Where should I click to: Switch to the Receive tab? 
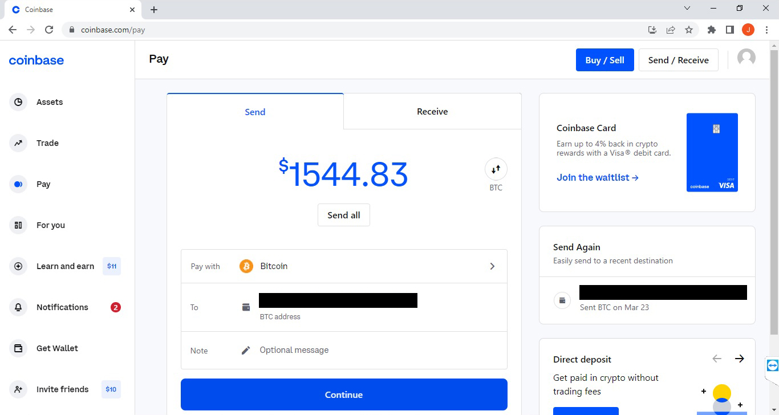tap(432, 111)
